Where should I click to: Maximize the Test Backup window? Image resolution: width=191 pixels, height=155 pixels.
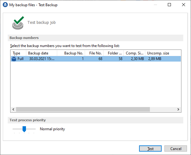pos(169,5)
